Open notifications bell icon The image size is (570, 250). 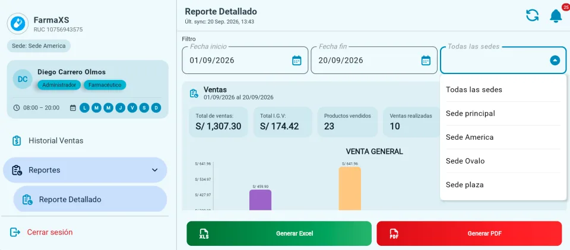pyautogui.click(x=556, y=17)
